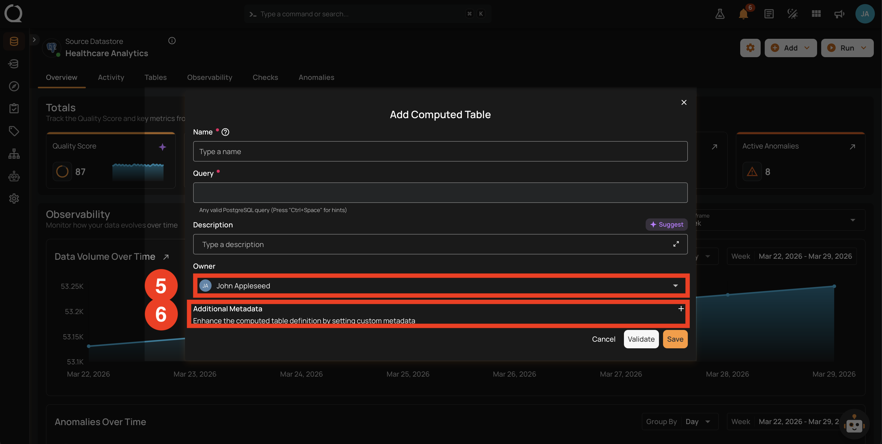
Task: Switch to the Observability tab
Action: (x=210, y=77)
